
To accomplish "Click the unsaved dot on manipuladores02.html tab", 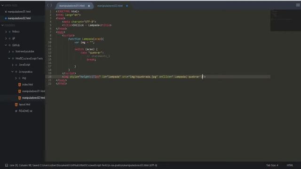I will point(127,6).
